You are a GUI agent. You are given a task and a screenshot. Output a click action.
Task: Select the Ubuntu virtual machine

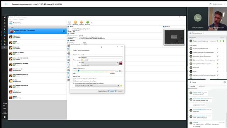(37, 42)
